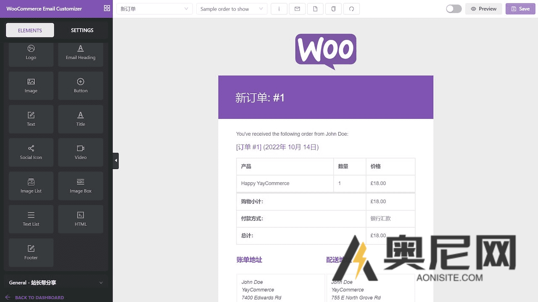Open the Sample order to show dropdown

[x=232, y=9]
